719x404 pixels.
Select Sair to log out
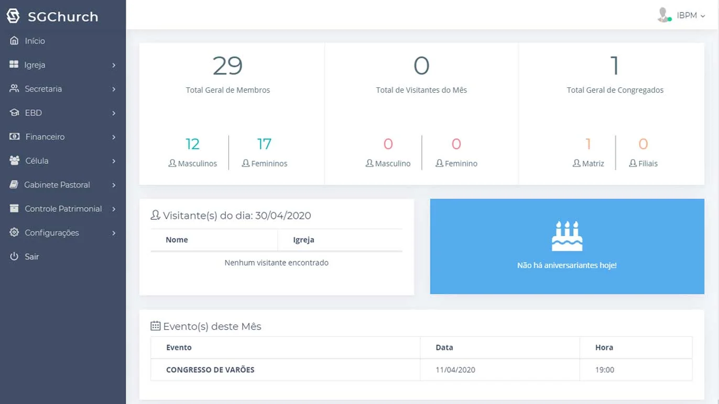point(31,256)
